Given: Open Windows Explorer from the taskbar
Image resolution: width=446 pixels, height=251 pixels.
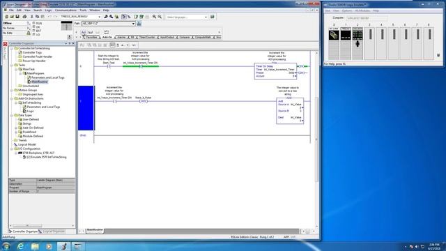Looking at the screenshot, I should [x=35, y=246].
